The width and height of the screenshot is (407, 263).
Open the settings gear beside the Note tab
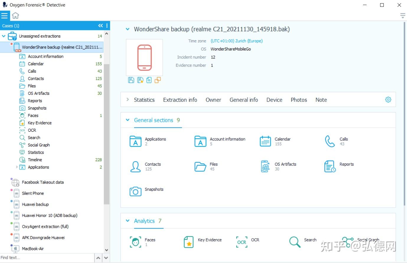point(388,100)
